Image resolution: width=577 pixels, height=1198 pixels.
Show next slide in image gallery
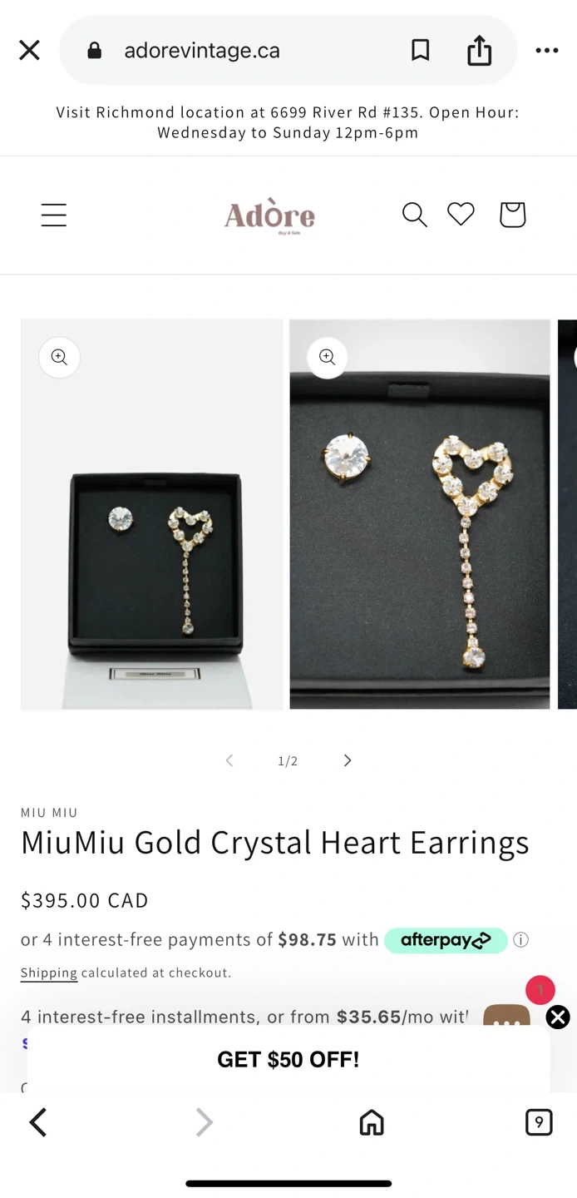348,760
